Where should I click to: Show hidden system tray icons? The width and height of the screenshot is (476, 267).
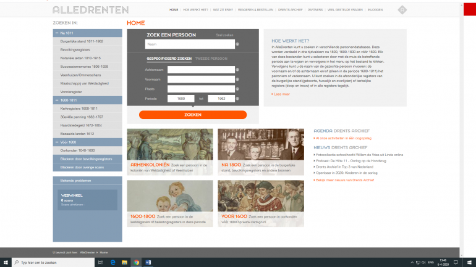tap(412, 263)
